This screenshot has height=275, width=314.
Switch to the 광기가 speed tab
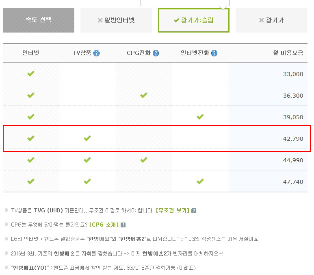[271, 20]
